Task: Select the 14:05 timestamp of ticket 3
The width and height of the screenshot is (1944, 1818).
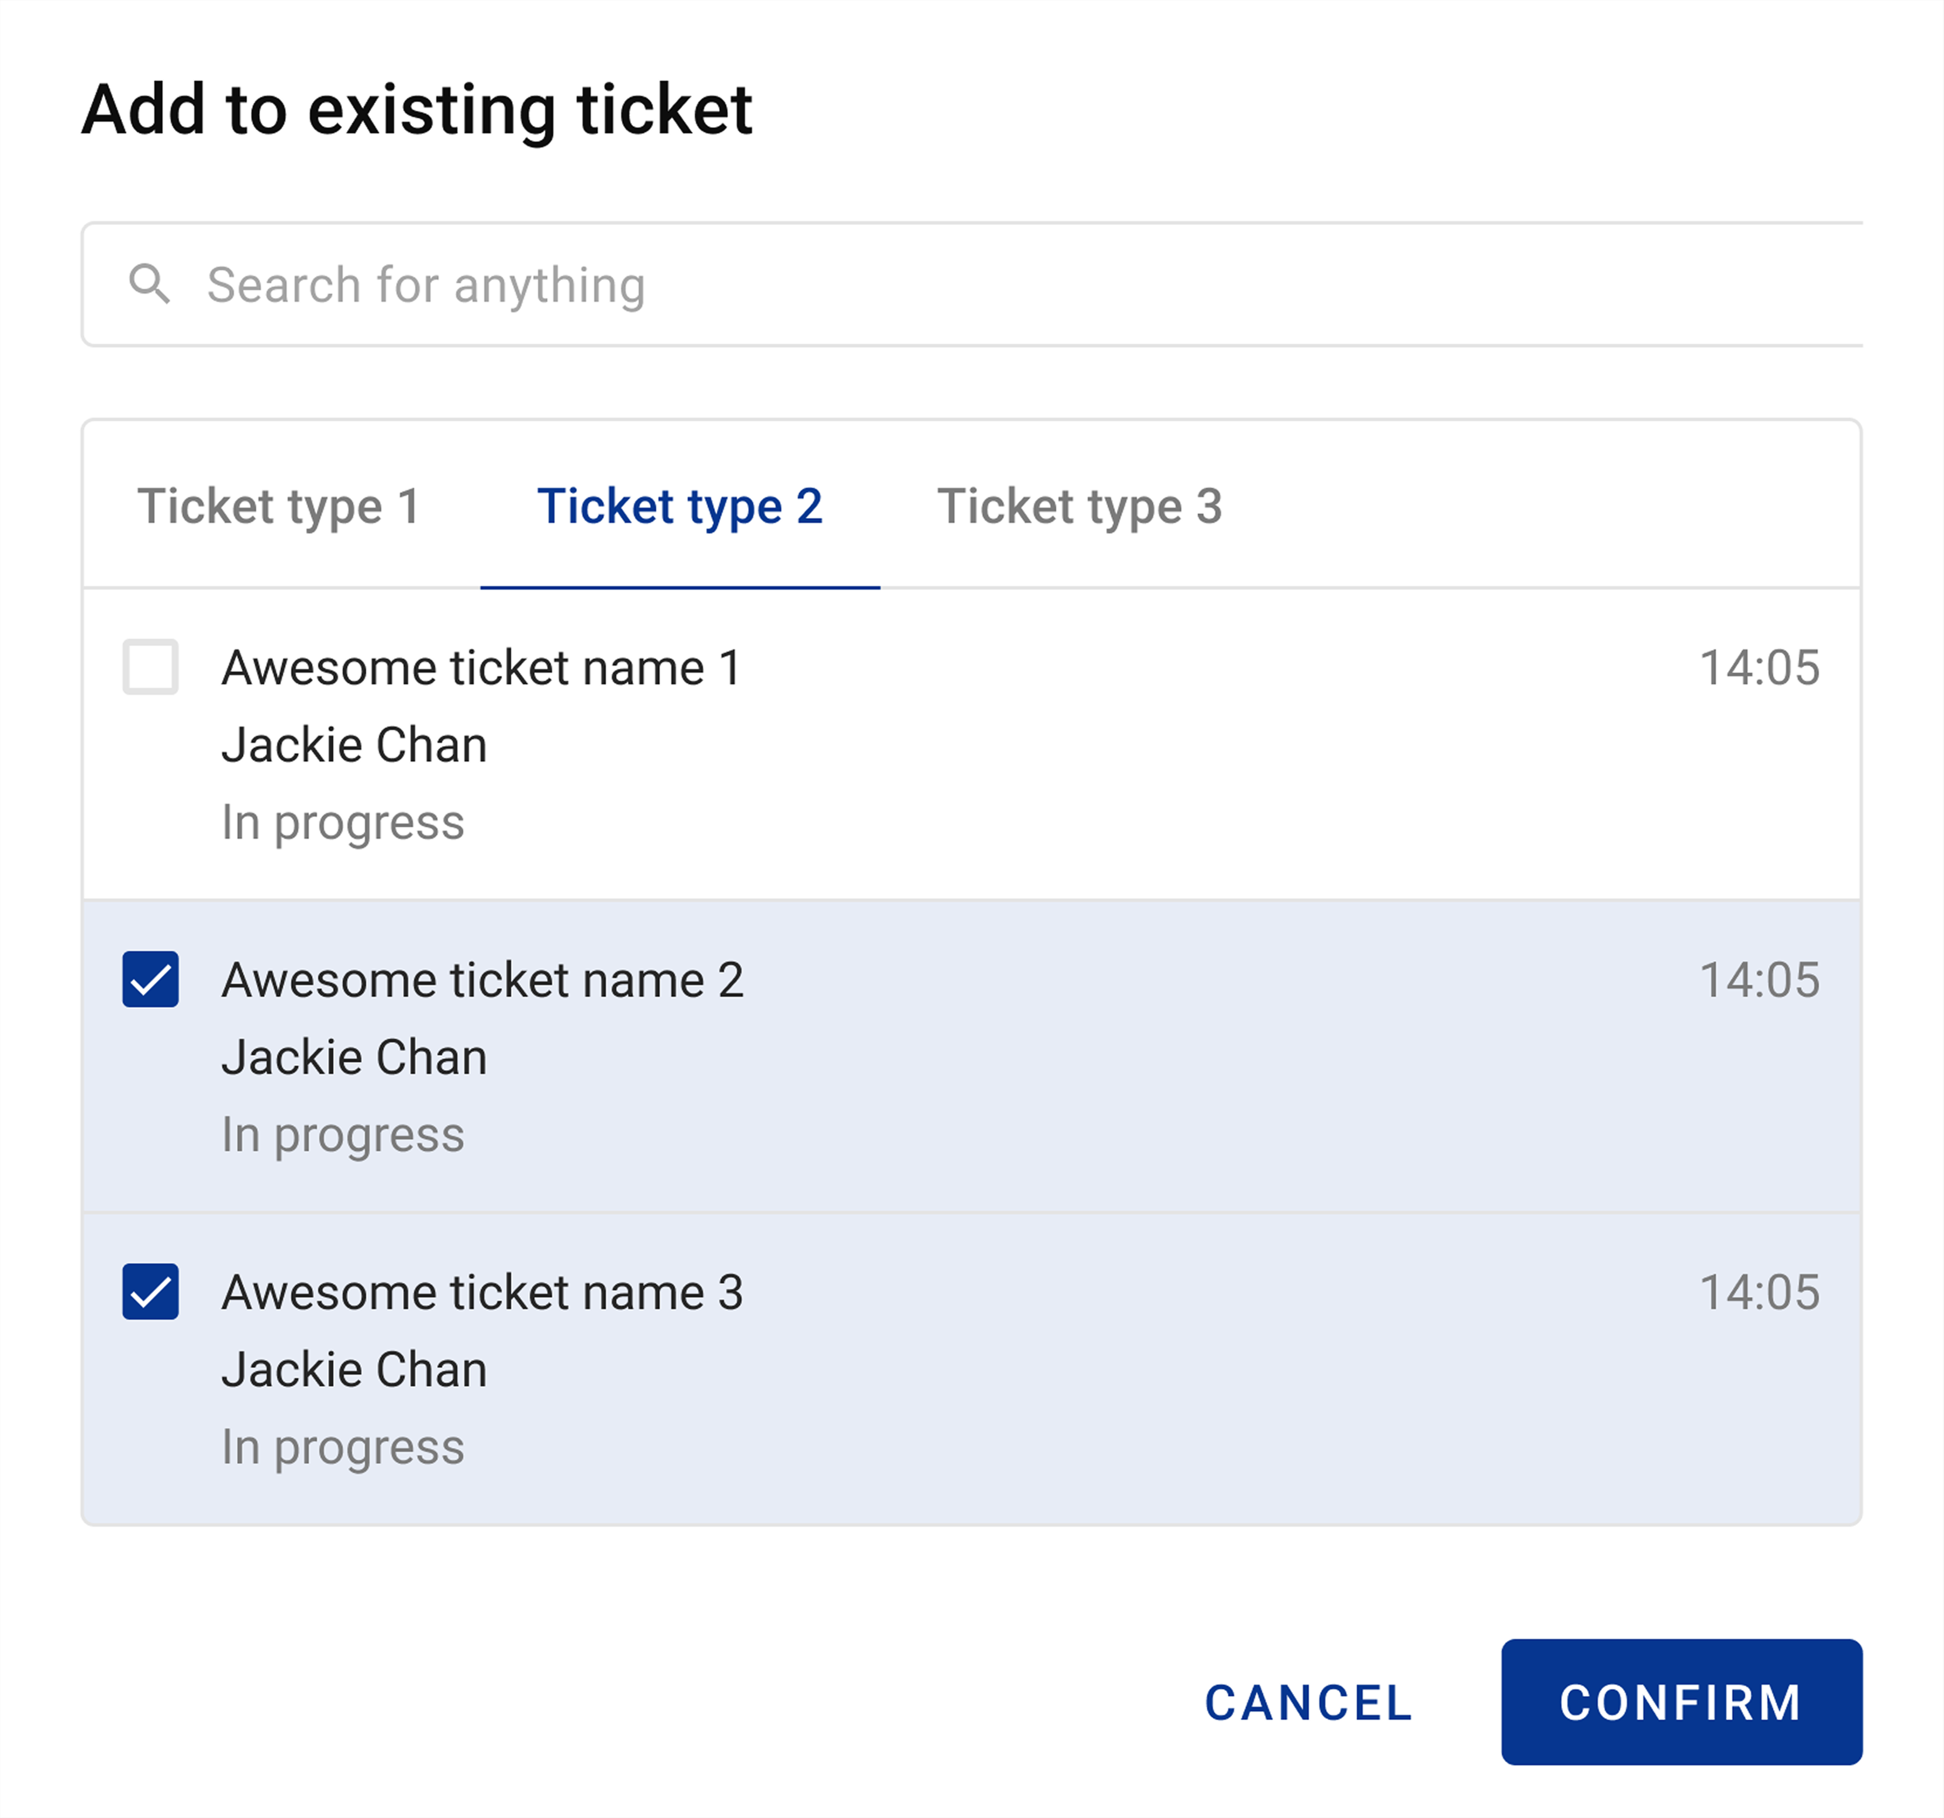Action: tap(1759, 1292)
